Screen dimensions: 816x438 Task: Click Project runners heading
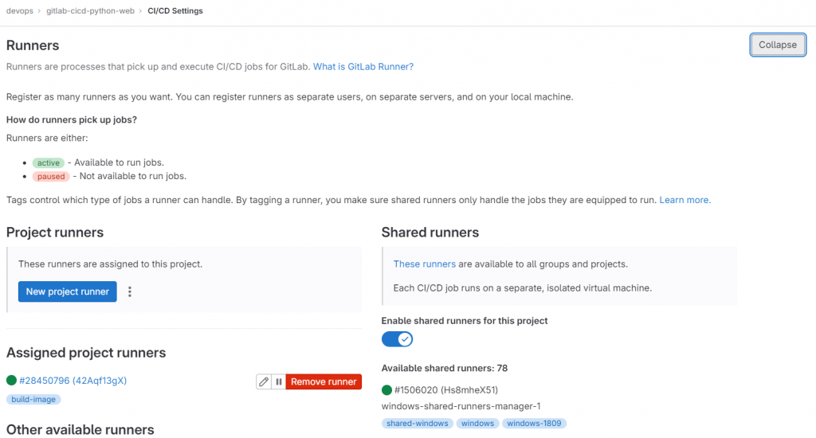pos(55,233)
